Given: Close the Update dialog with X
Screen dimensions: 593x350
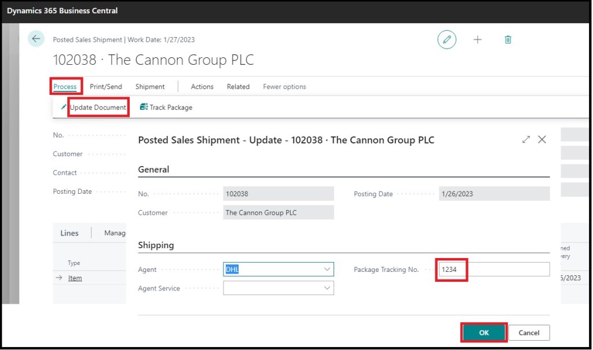Looking at the screenshot, I should pos(542,139).
